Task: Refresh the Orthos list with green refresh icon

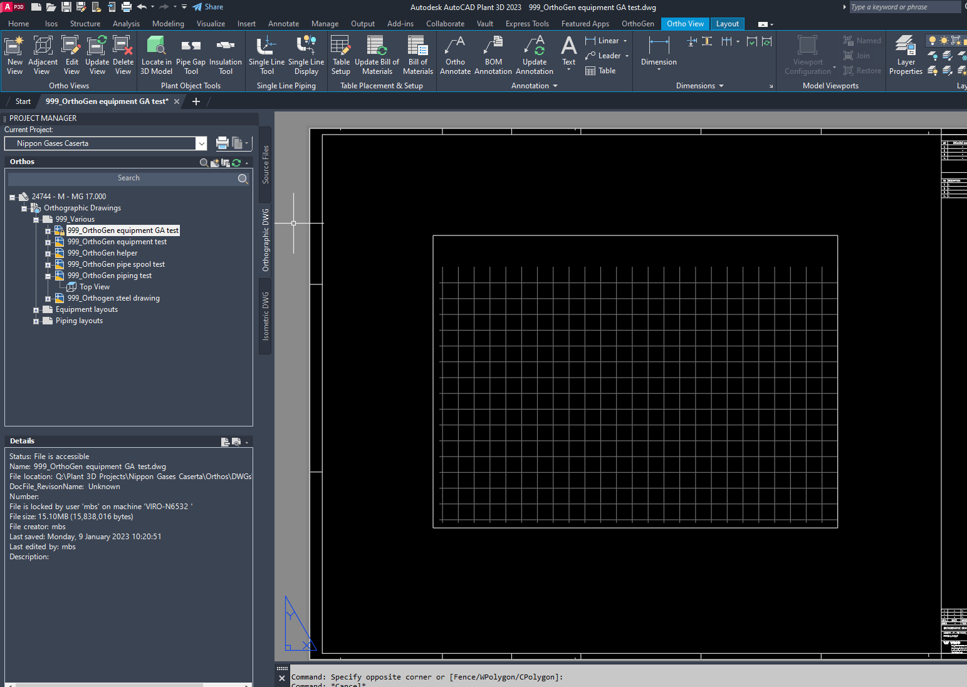Action: coord(236,163)
